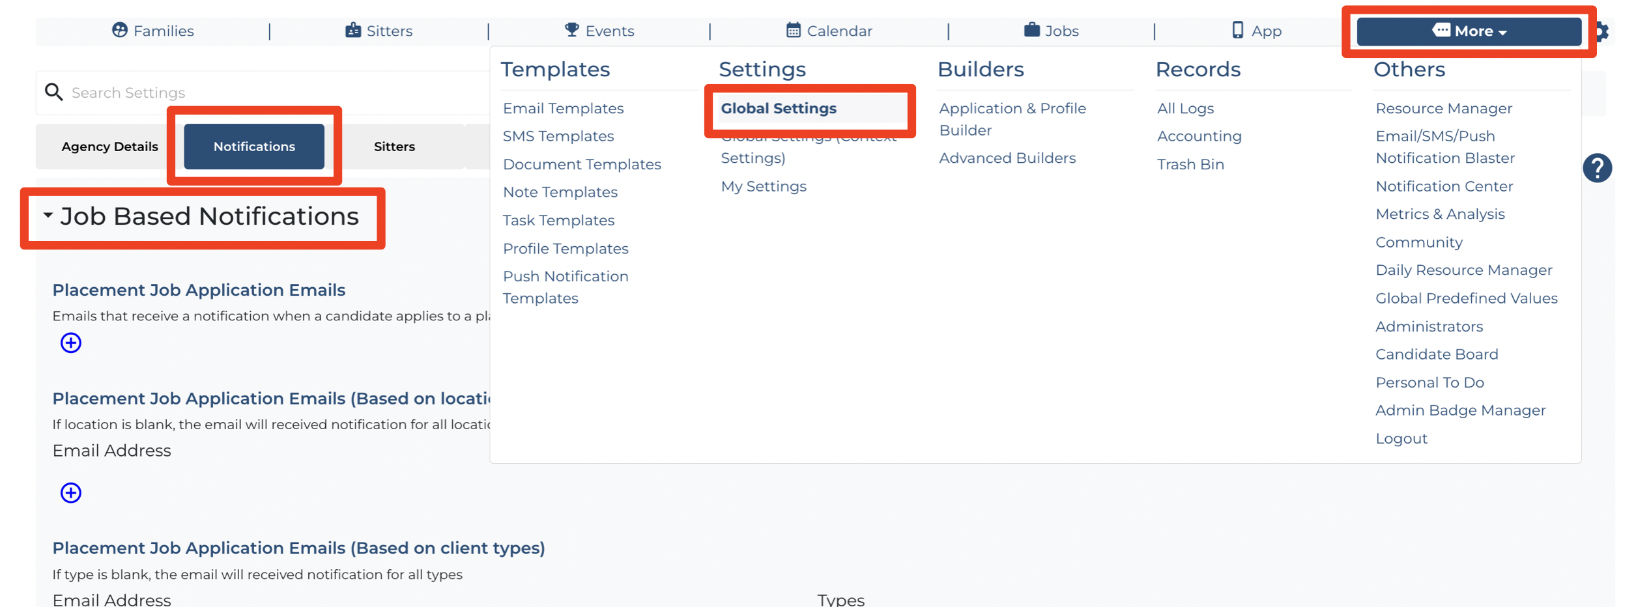Add email under Placement Job Application Emails
The width and height of the screenshot is (1651, 607).
click(x=71, y=343)
